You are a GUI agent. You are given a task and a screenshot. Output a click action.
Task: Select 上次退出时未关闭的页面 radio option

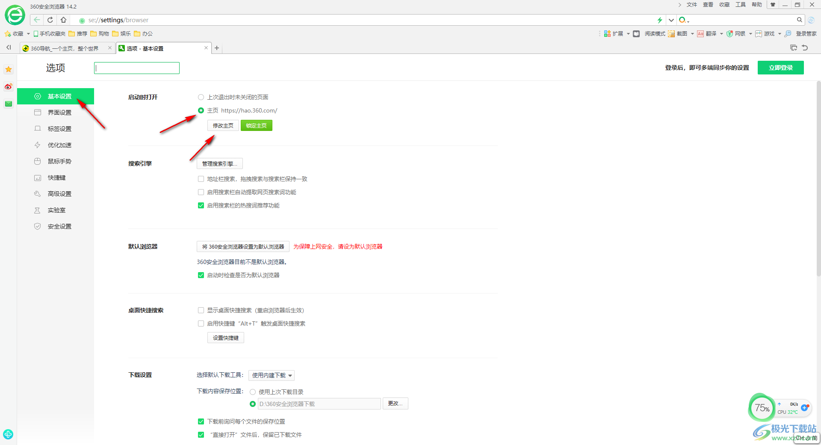click(201, 97)
